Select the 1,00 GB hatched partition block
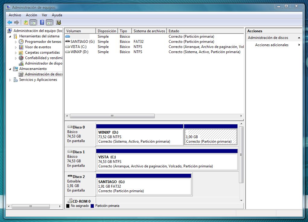The width and height of the screenshot is (308, 222). (x=211, y=135)
